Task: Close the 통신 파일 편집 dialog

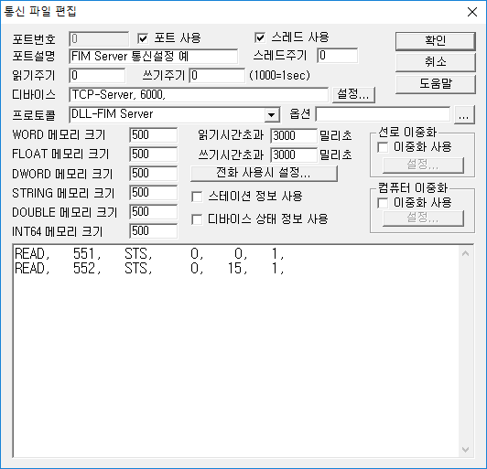Action: (472, 12)
